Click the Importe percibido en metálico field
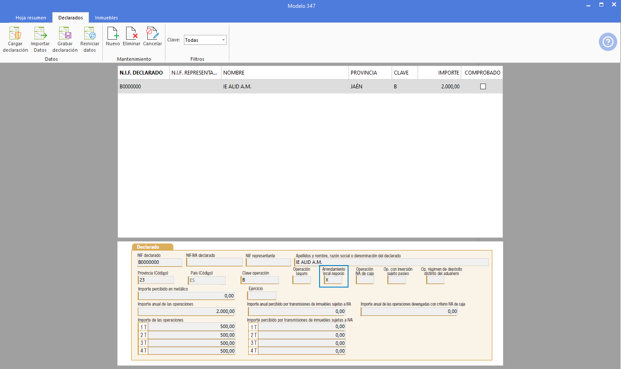 click(x=187, y=296)
